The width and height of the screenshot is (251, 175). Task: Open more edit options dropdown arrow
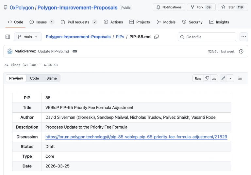pos(230,78)
